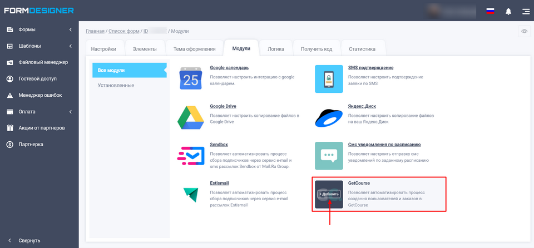
Task: Open the Google Drive title link
Action: point(223,106)
